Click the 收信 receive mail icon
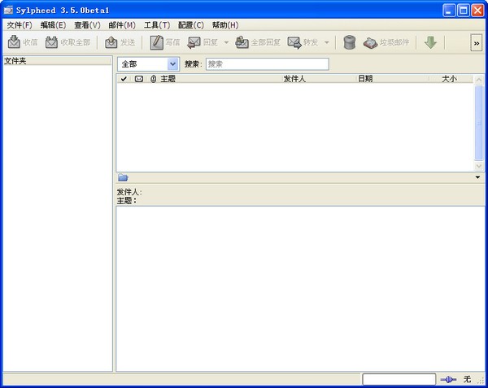 [x=14, y=42]
